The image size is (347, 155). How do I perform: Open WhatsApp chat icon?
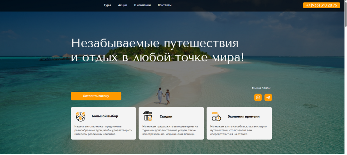coord(258,97)
